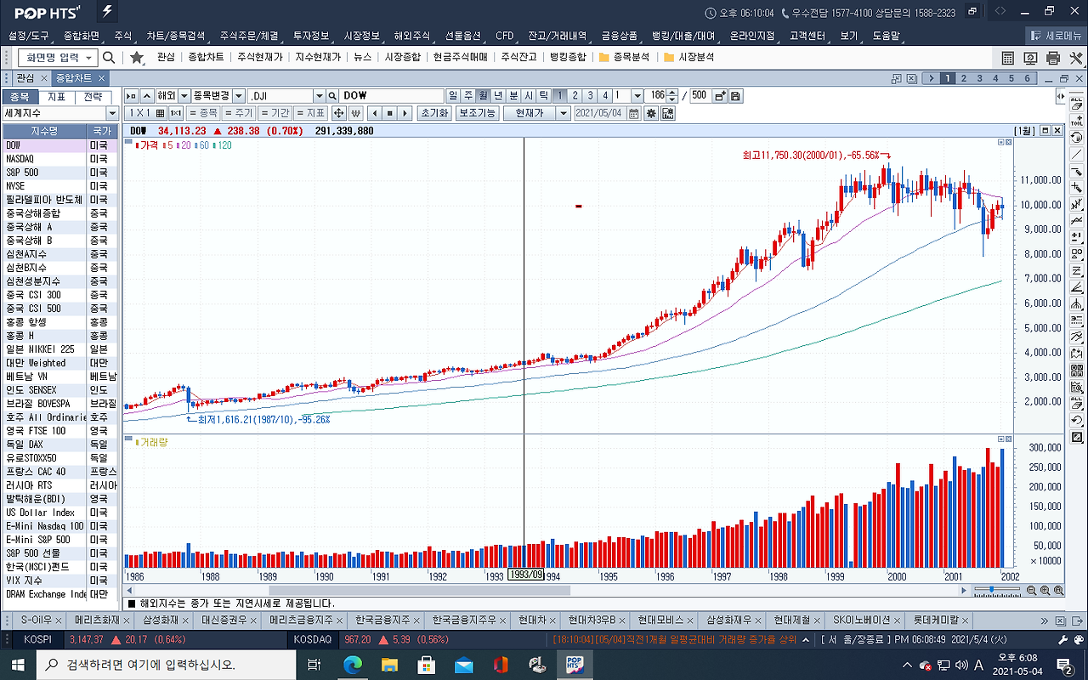Open the calendar picker beside 2021/05/04
The height and width of the screenshot is (680, 1088).
click(634, 113)
